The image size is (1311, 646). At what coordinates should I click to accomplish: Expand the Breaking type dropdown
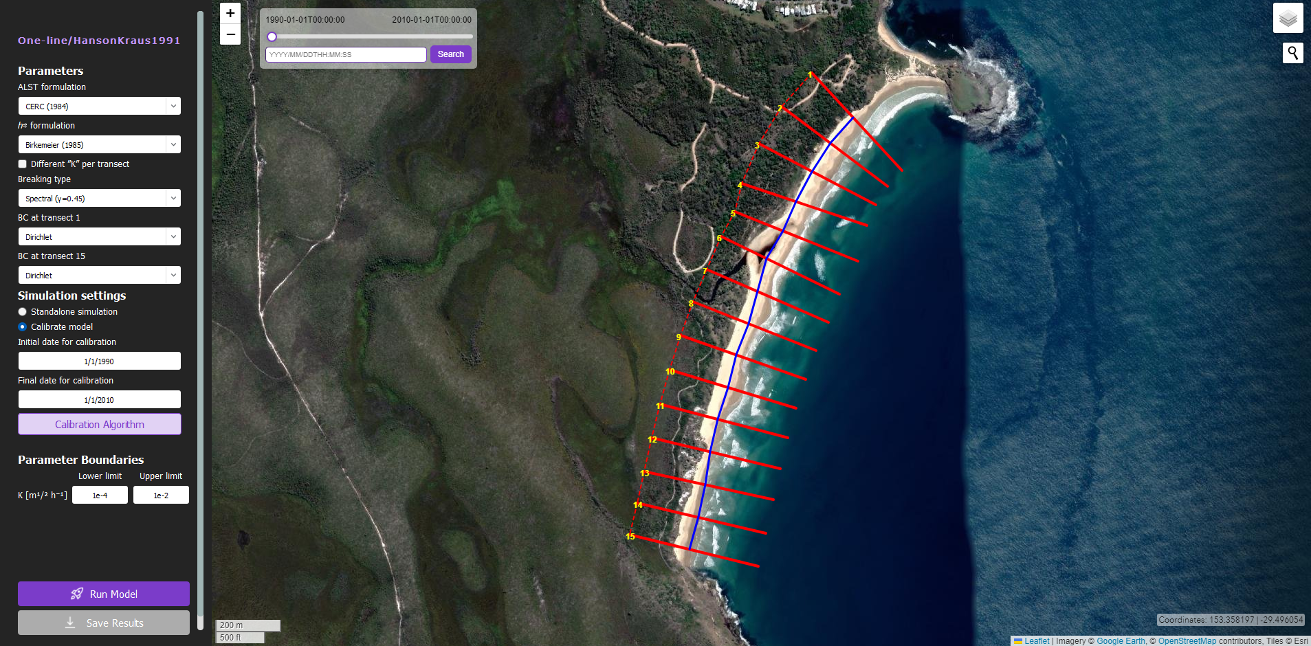[x=99, y=199]
